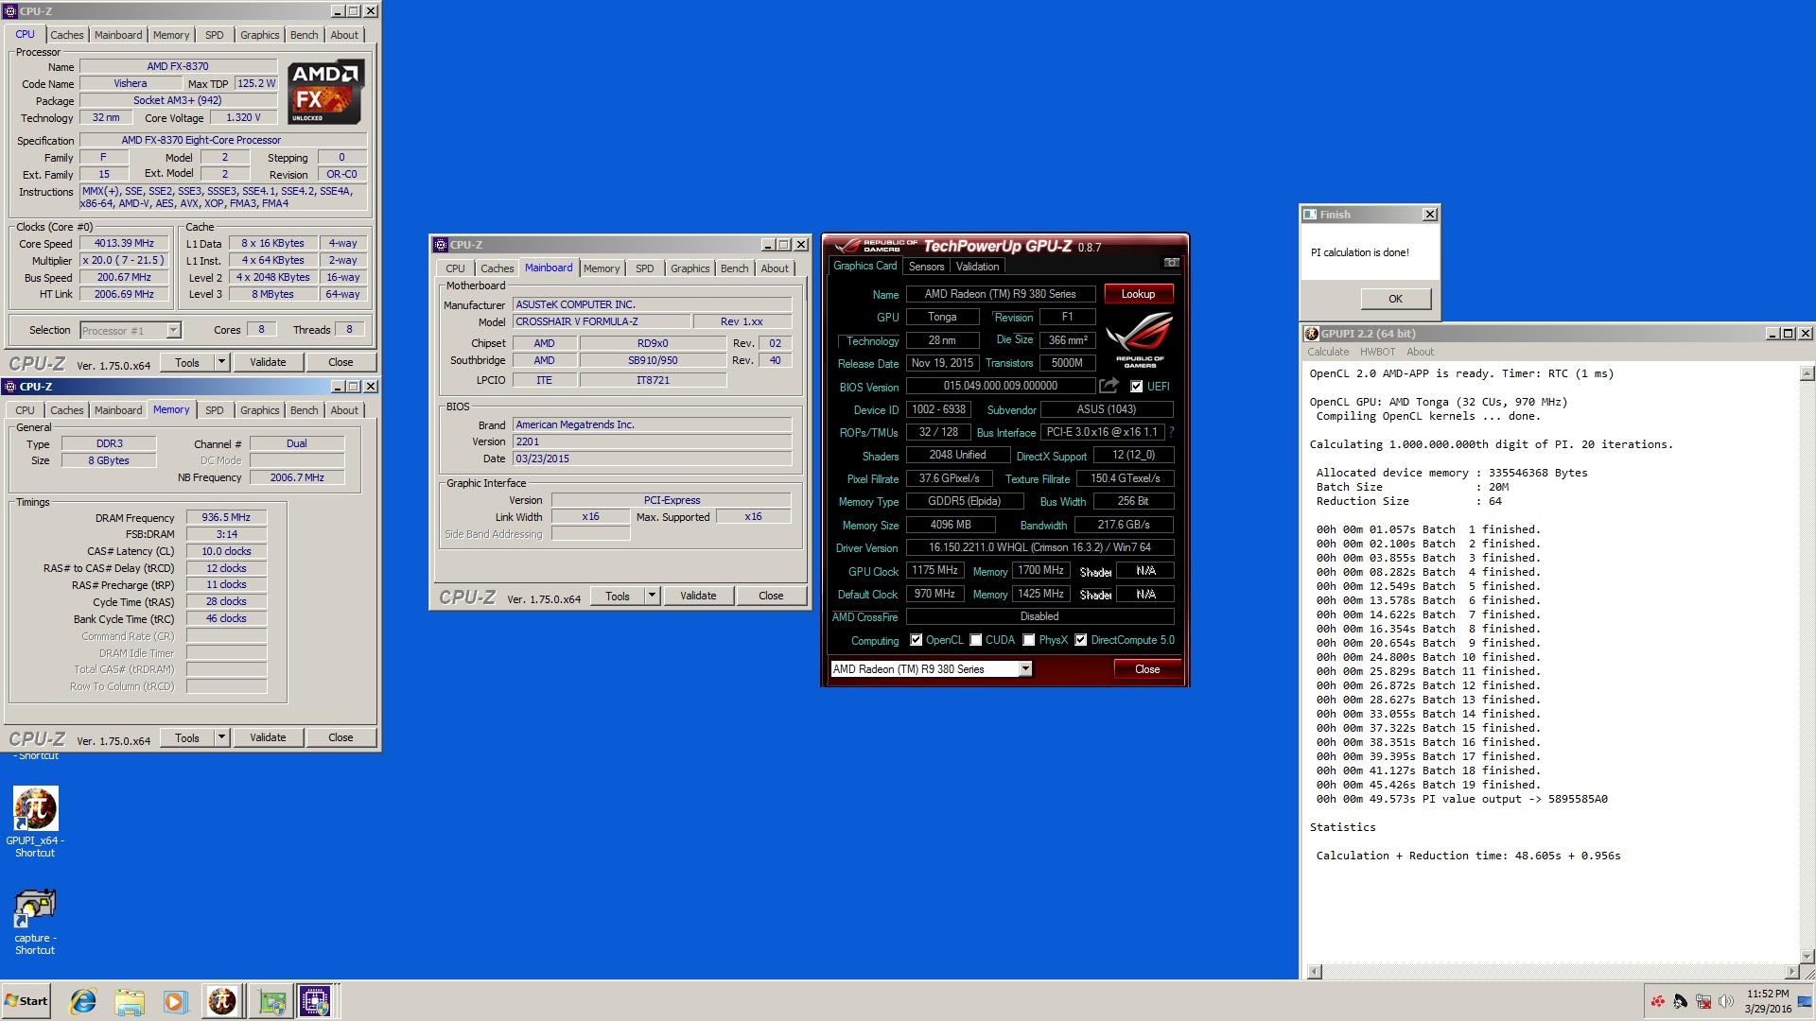Click the GPU-Z screenshot camera icon
This screenshot has width=1816, height=1021.
point(1171,263)
